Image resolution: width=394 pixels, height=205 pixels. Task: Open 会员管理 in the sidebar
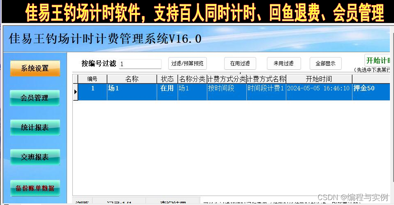click(35, 98)
